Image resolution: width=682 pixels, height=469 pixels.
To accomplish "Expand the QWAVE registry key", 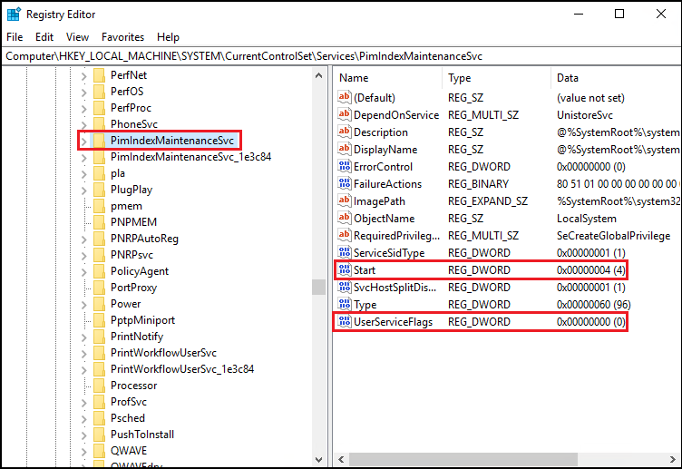I will [84, 451].
